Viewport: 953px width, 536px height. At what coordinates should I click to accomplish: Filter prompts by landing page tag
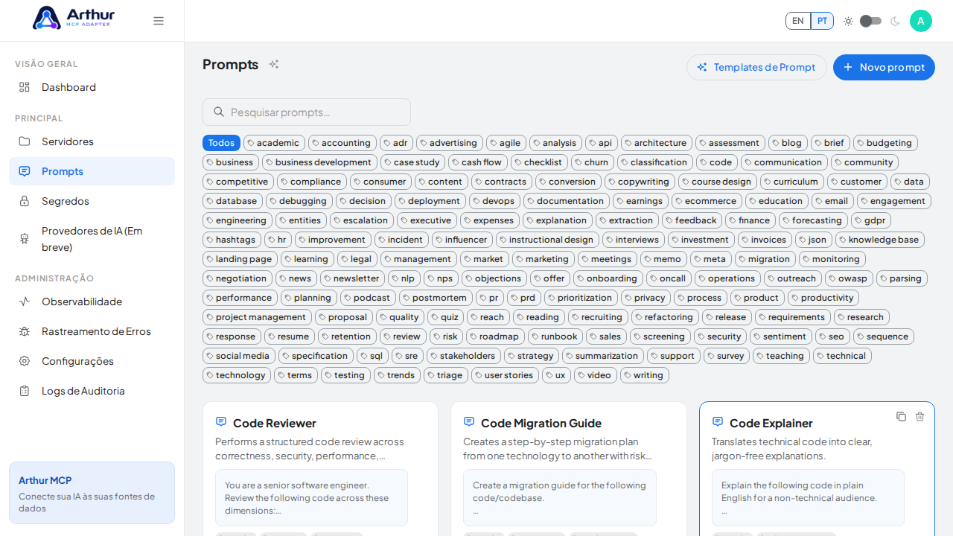[240, 259]
